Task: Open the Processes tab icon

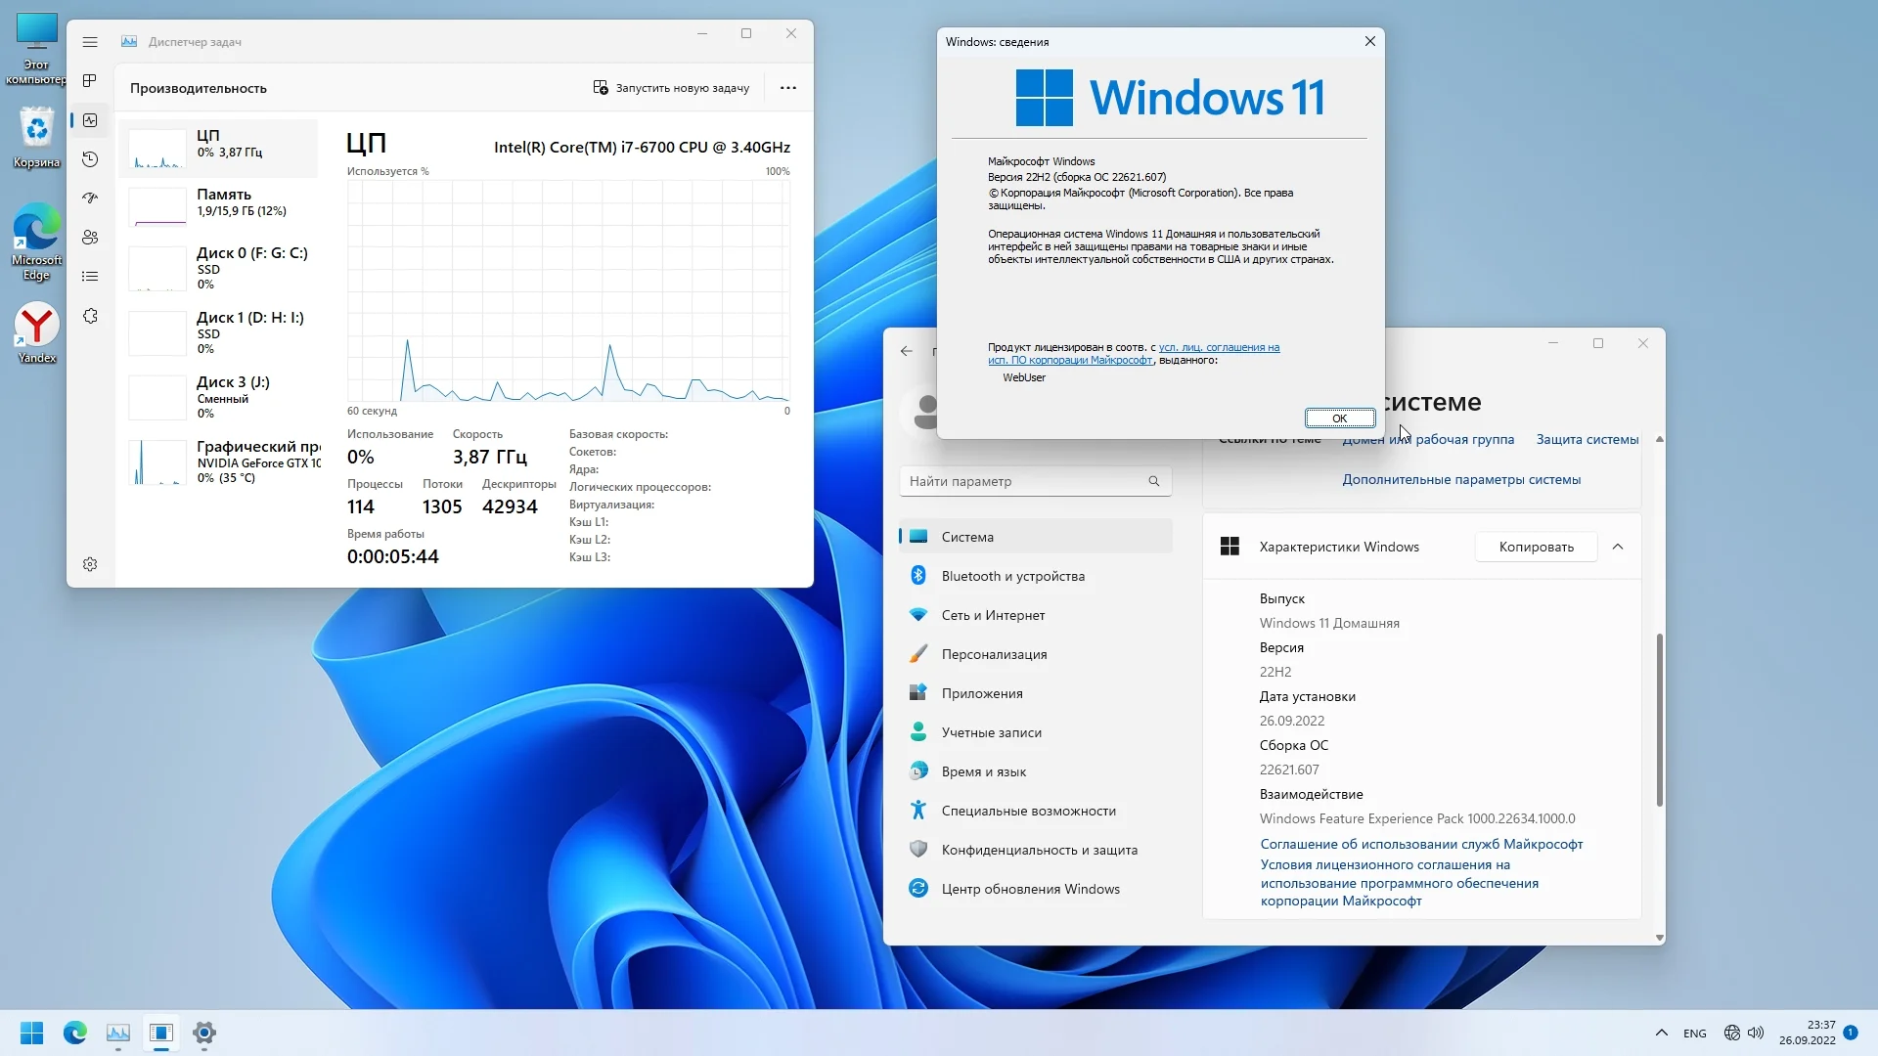Action: pyautogui.click(x=90, y=81)
